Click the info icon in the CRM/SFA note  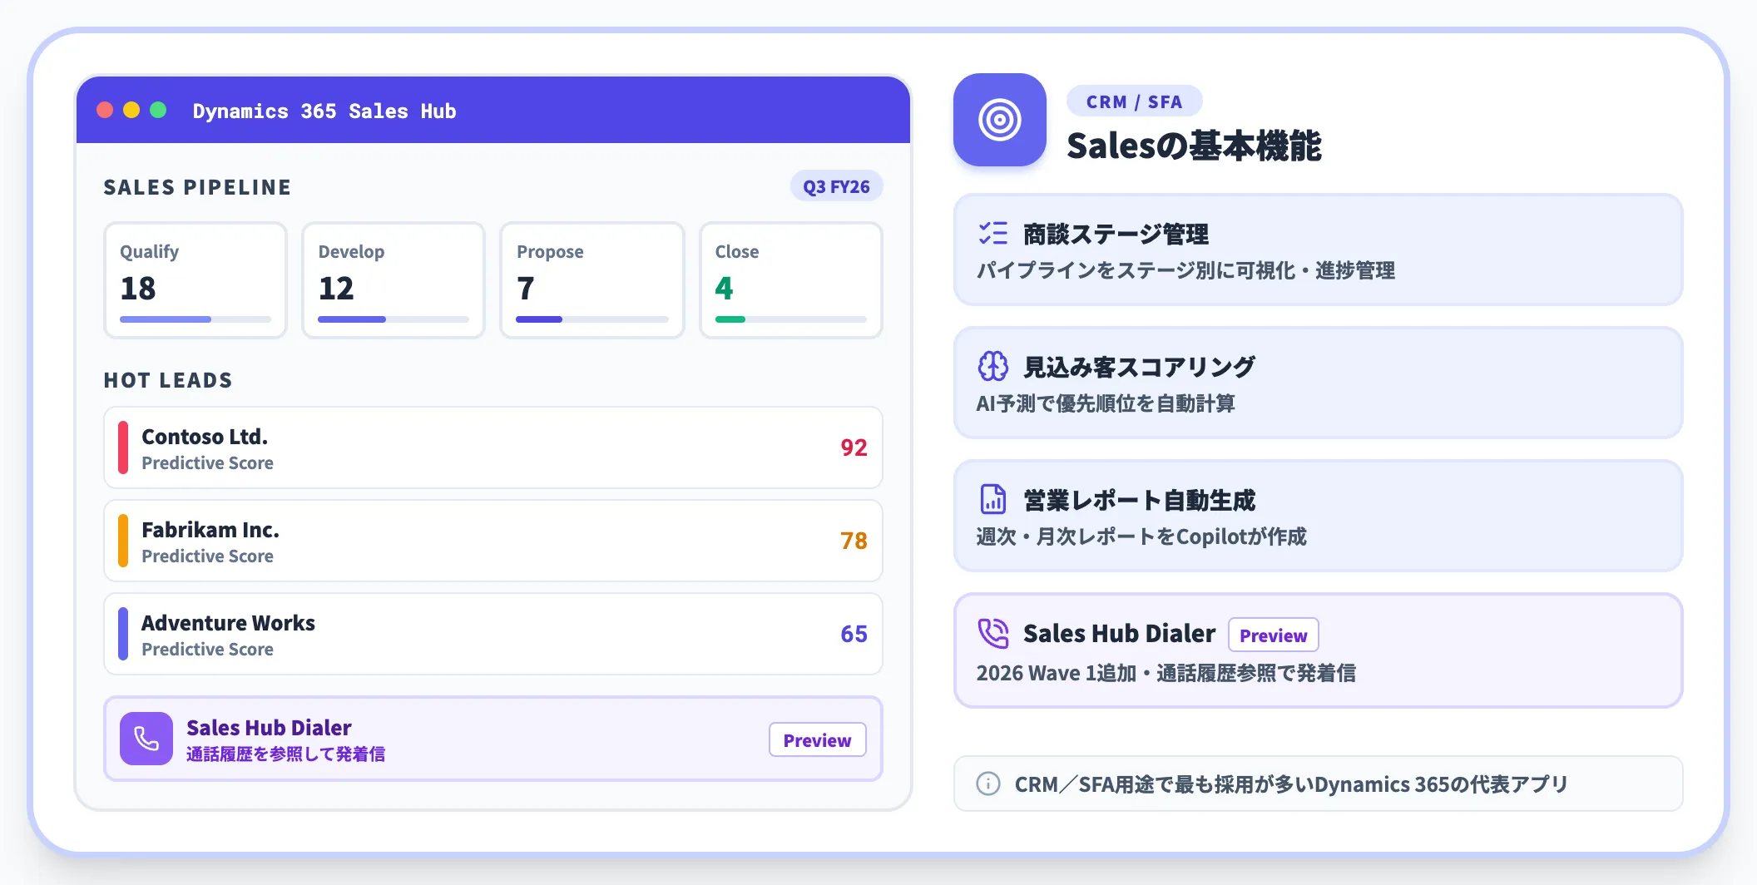tap(987, 784)
